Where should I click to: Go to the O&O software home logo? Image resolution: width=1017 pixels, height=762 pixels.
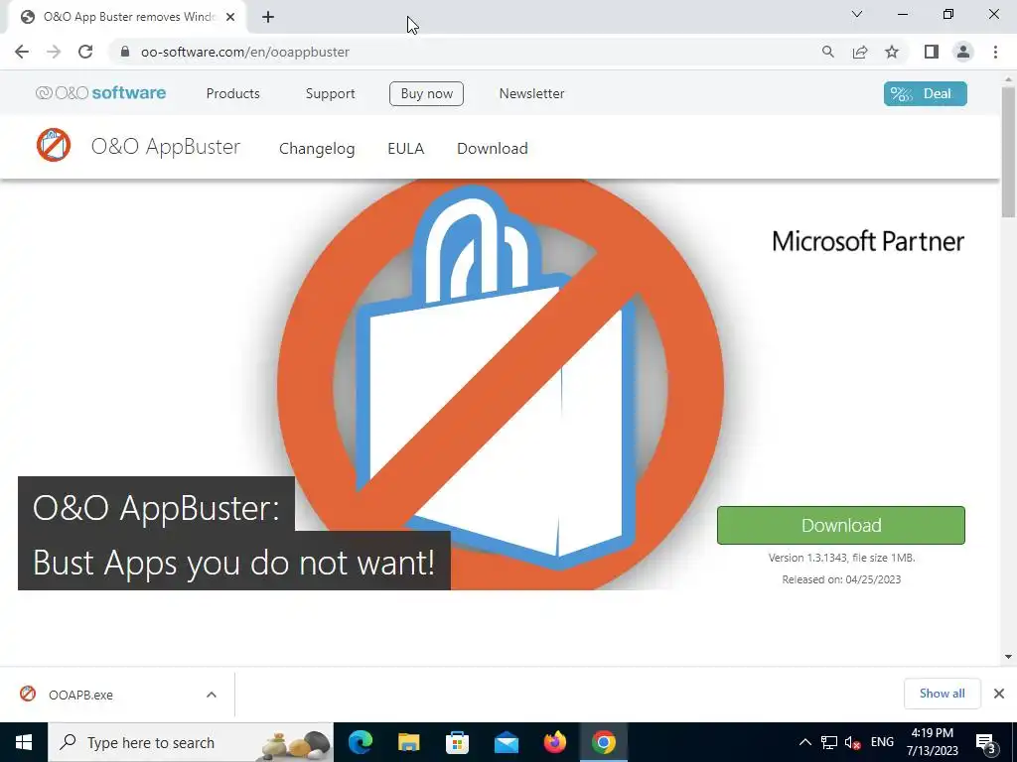100,92
